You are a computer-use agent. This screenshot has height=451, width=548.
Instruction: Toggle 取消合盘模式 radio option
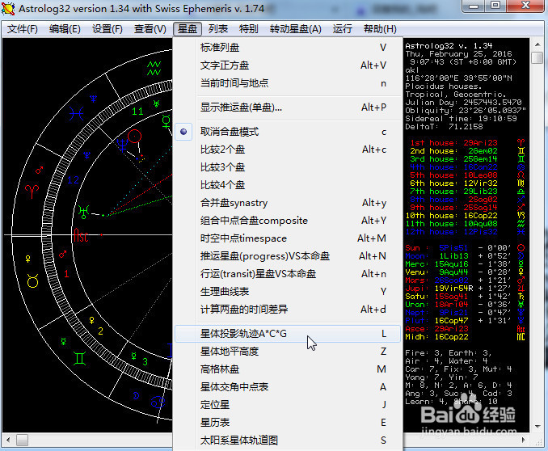288,132
